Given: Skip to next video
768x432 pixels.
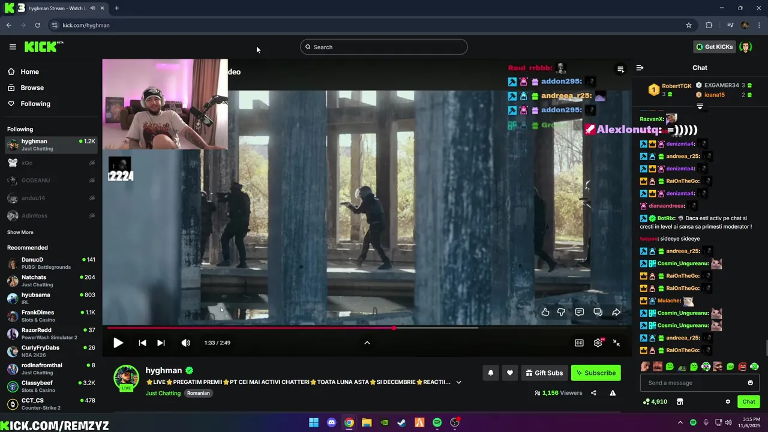Looking at the screenshot, I should click(161, 343).
